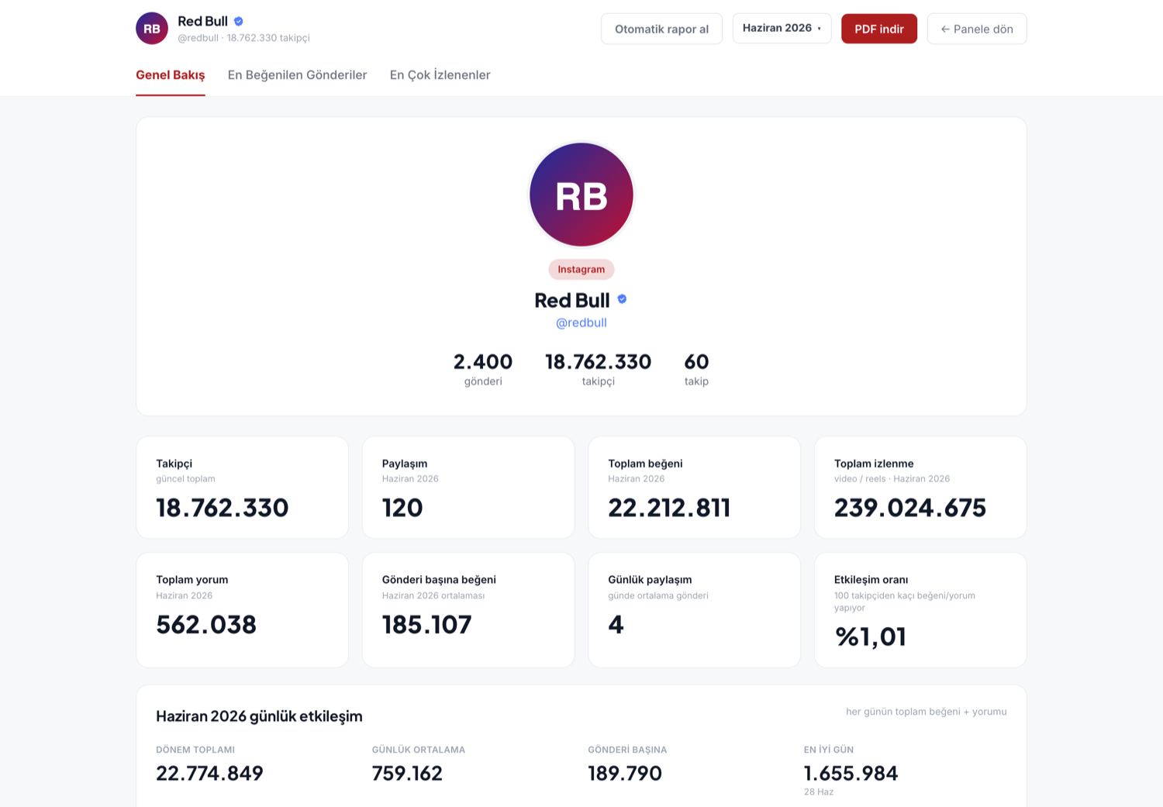Go back with Panele dön button
The image size is (1163, 807).
point(977,29)
